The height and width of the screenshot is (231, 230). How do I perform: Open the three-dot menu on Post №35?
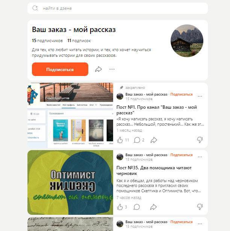200,157
